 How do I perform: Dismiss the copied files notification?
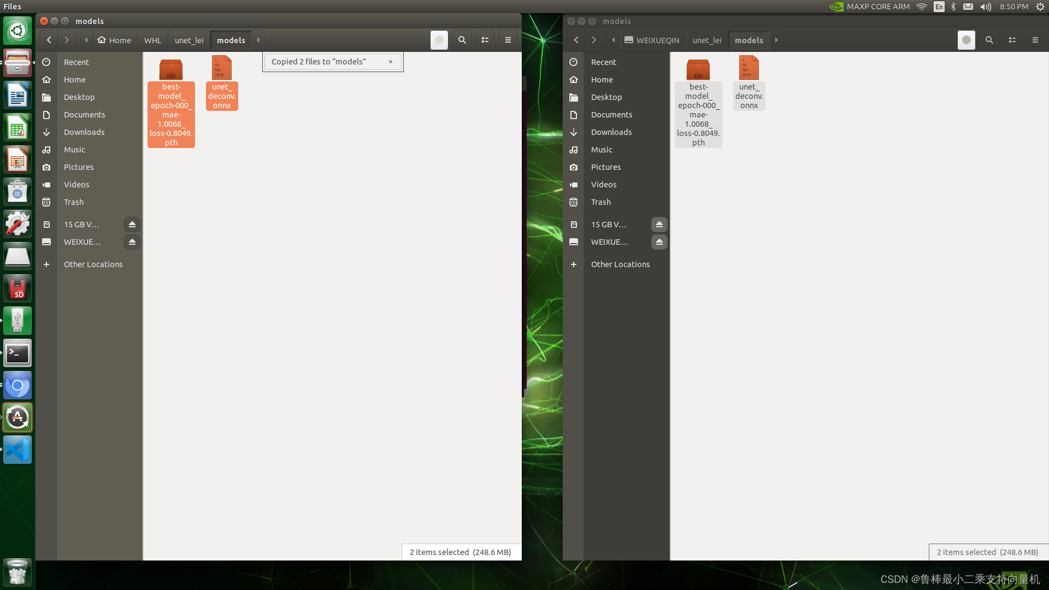point(391,62)
